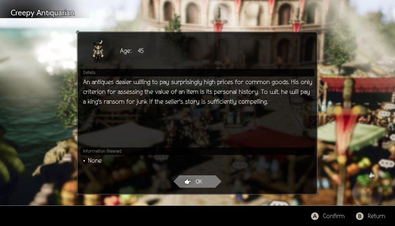Screen dimensions: 395x226
Task: Click the A button icon
Action: [315, 216]
